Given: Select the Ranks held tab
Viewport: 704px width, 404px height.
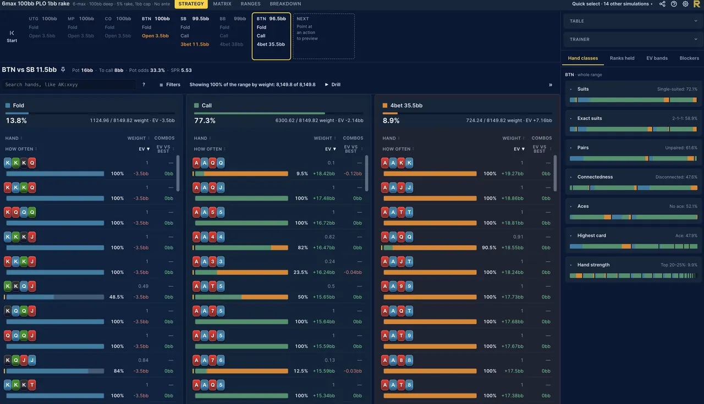Looking at the screenshot, I should (x=622, y=58).
